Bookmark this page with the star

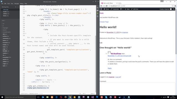tap(173, 6)
